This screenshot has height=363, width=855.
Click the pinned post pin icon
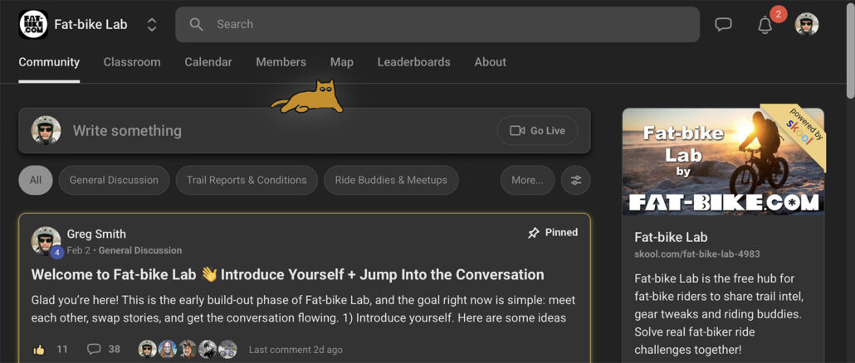(x=534, y=233)
